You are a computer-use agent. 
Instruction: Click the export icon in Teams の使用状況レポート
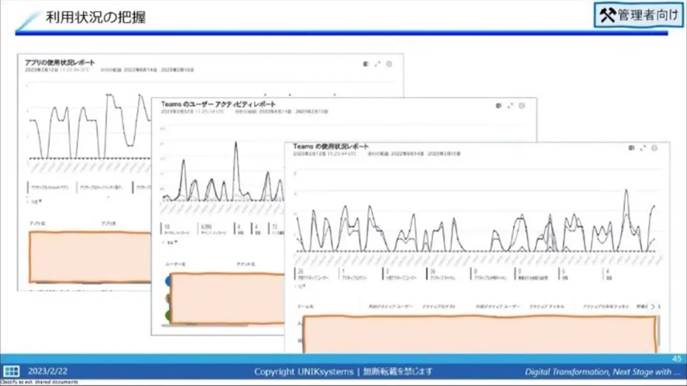pos(632,148)
